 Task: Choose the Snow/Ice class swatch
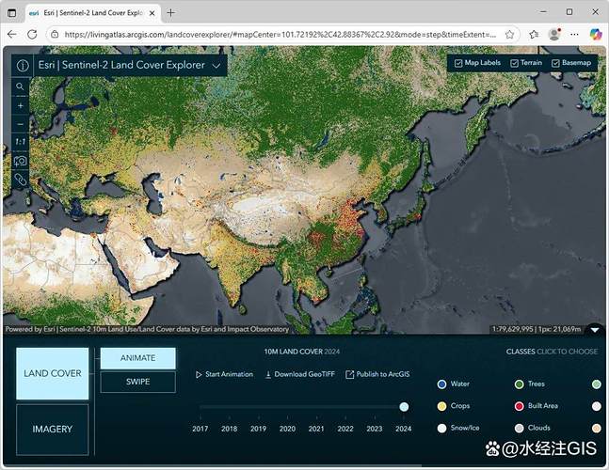tap(441, 428)
